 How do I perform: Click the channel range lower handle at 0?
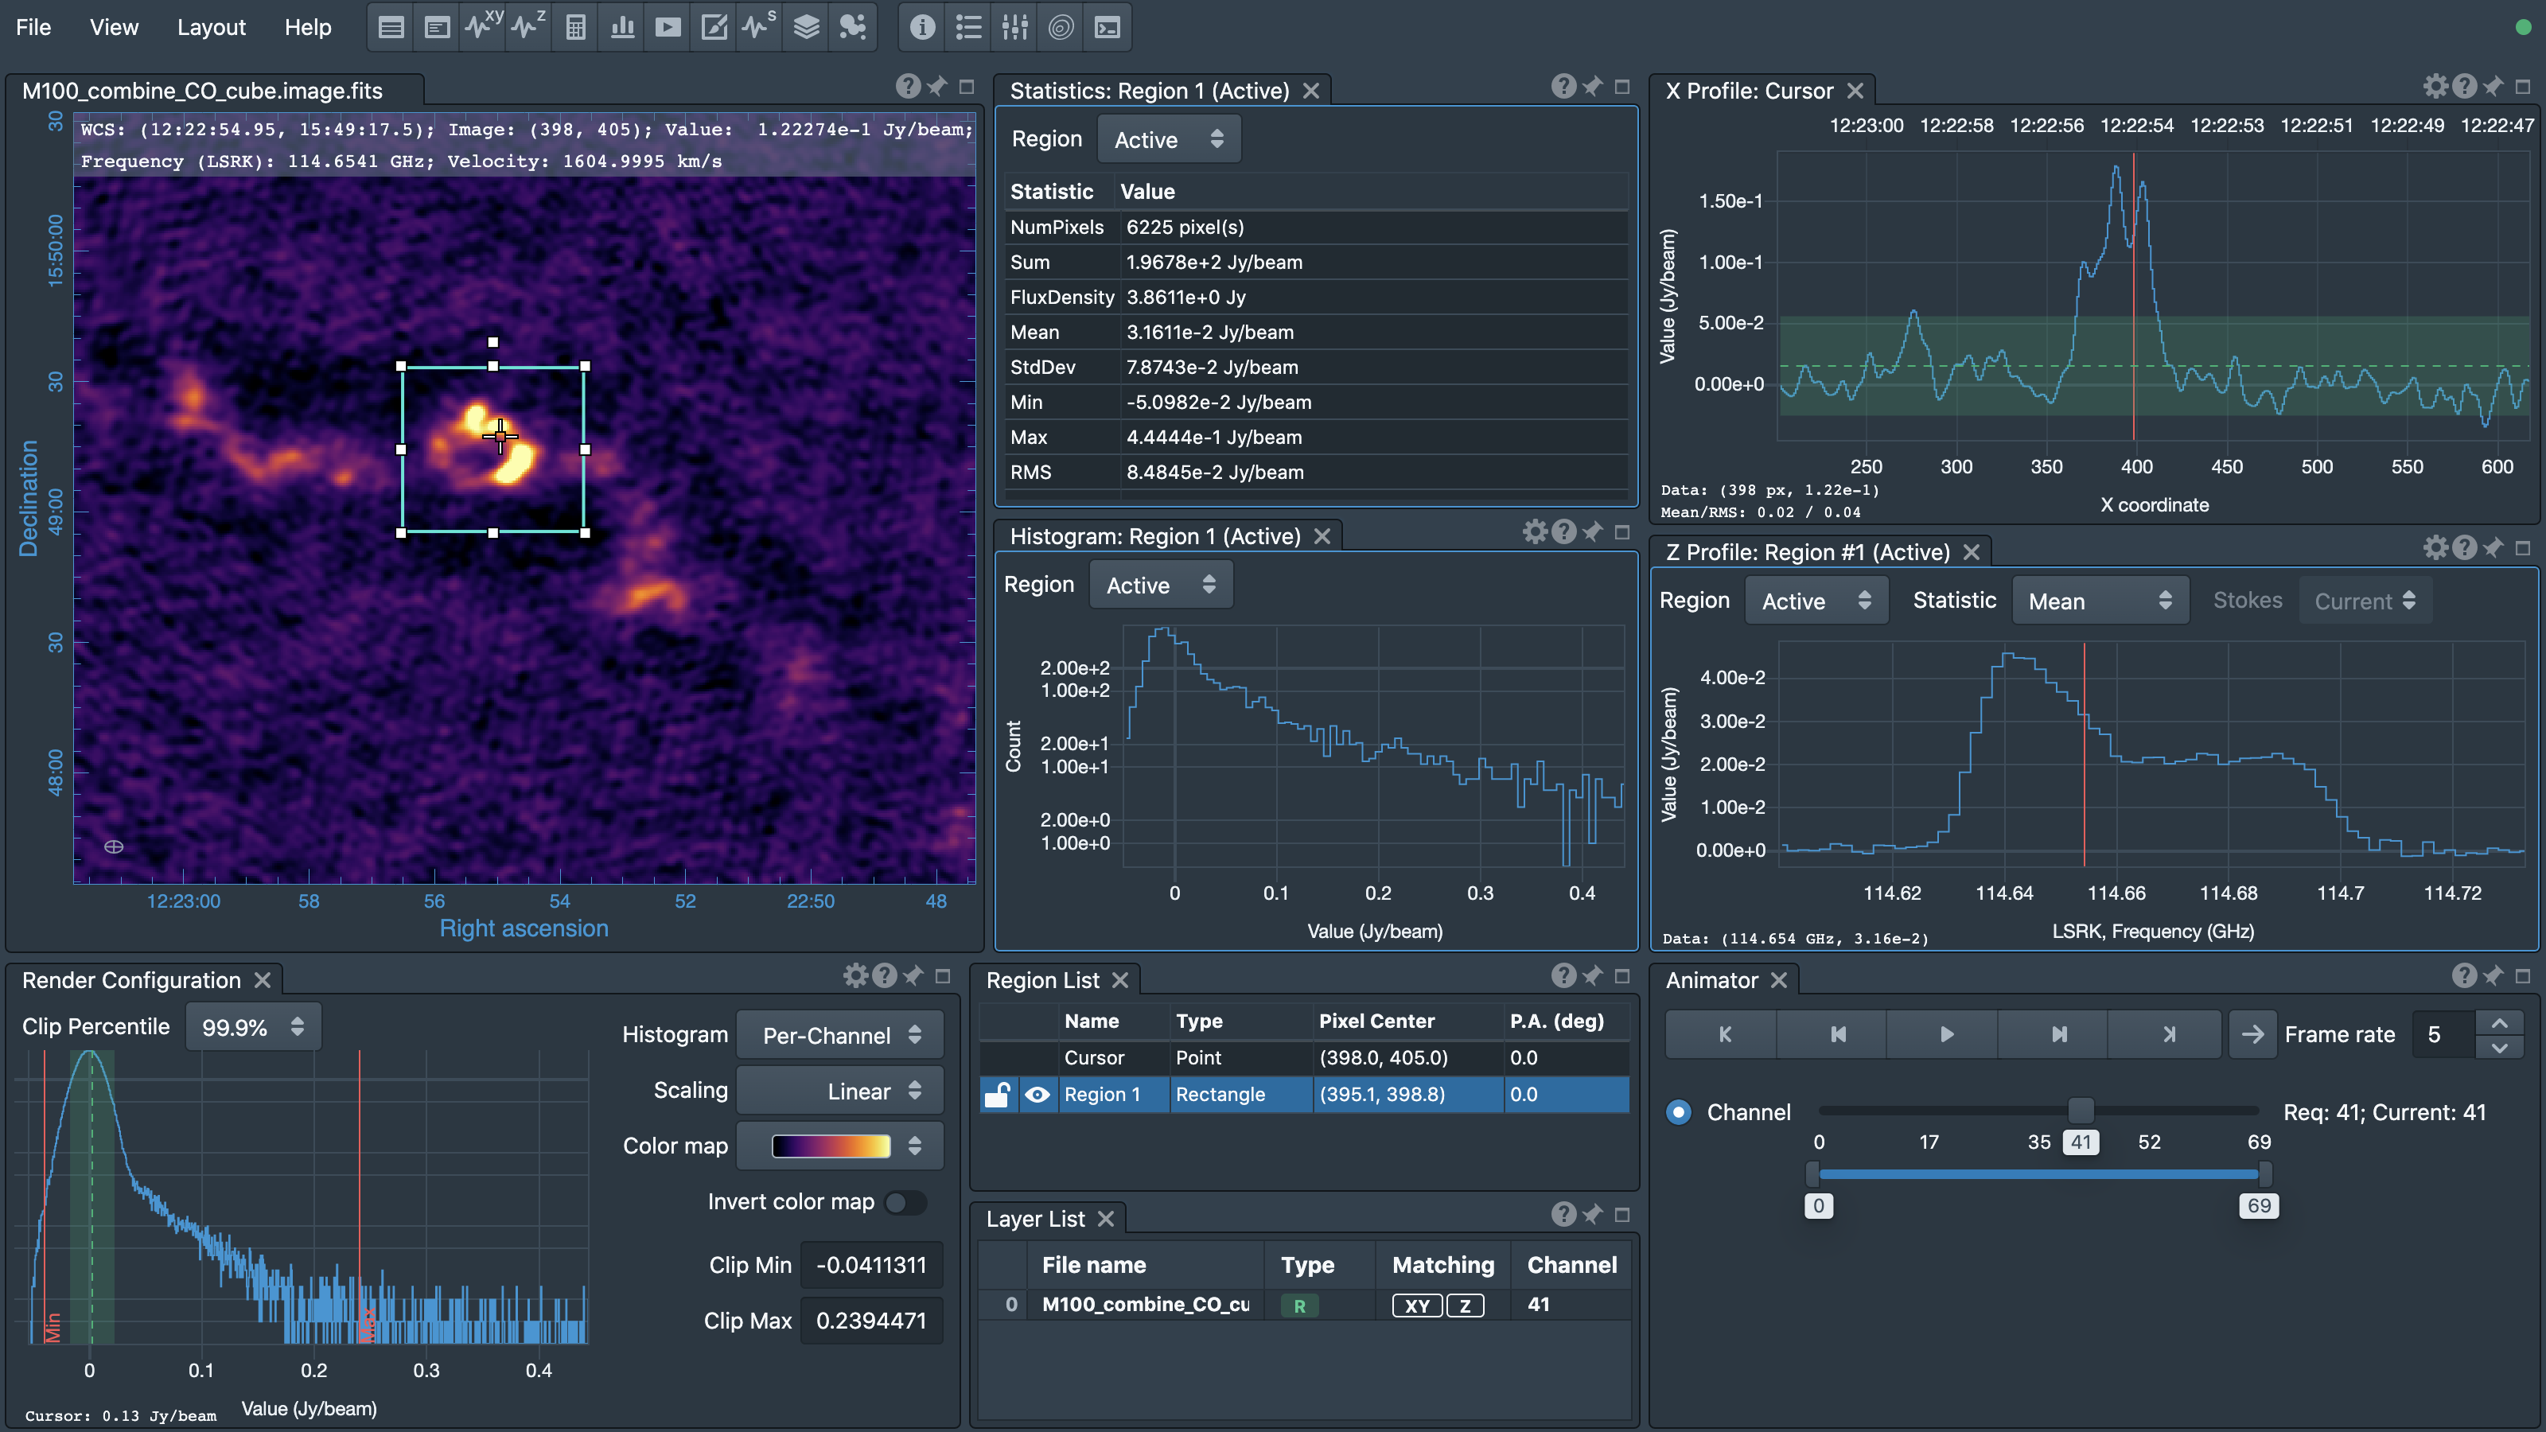click(x=1812, y=1175)
